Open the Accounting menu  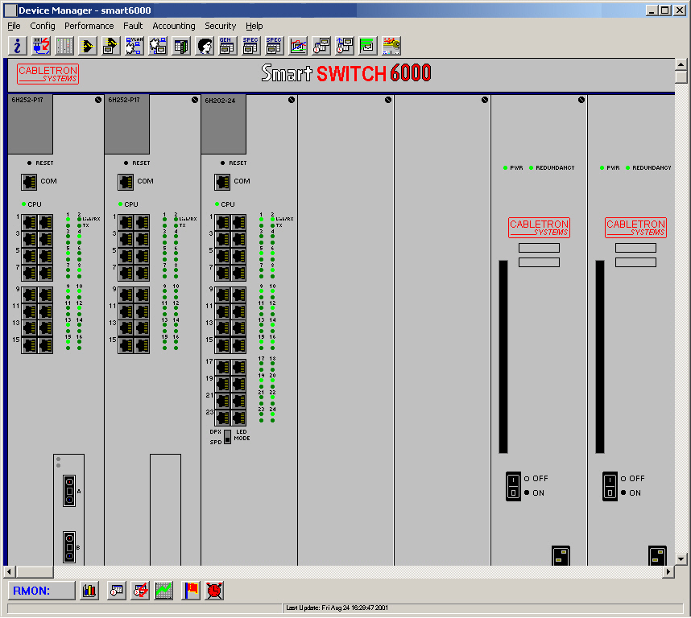pyautogui.click(x=174, y=26)
